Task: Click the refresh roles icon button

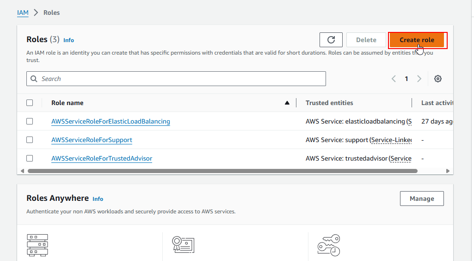Action: [x=331, y=40]
